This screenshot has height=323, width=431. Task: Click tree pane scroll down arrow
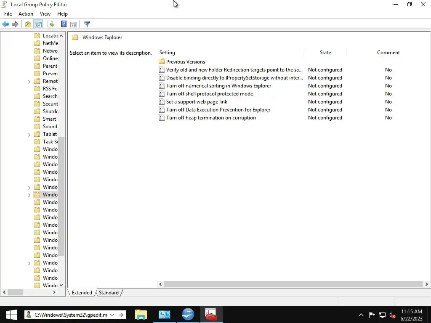(61, 285)
